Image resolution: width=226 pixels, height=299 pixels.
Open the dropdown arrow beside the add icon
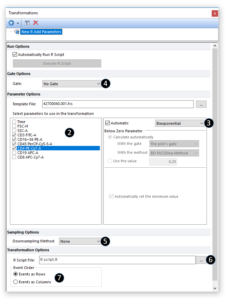click(17, 23)
